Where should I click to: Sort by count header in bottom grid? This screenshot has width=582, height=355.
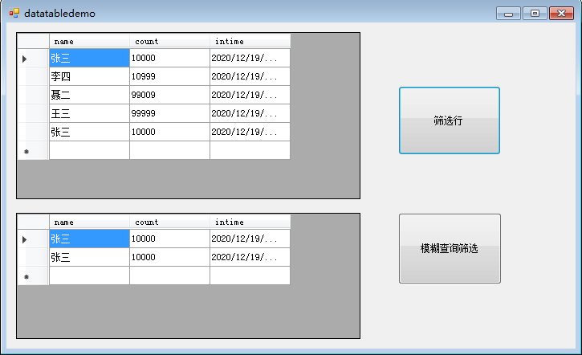[x=169, y=222]
